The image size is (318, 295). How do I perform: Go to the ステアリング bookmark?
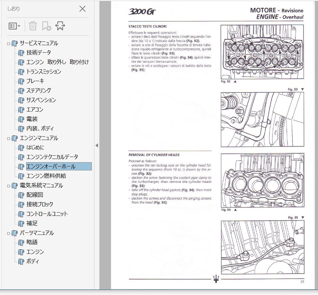[39, 91]
